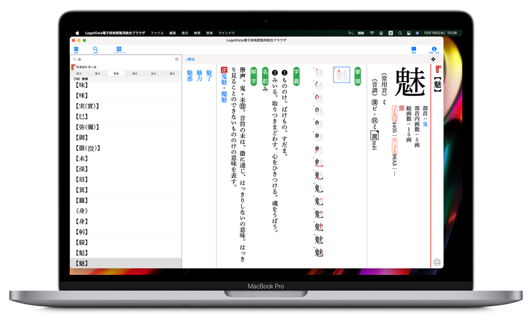Select the 検索 magnifier toolbar icon
532x319 pixels.
[x=95, y=50]
